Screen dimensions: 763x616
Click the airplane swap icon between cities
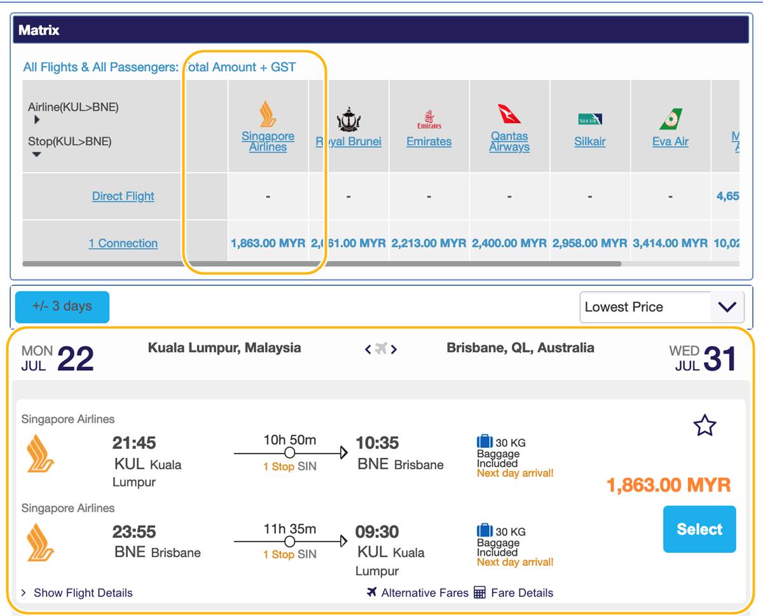pyautogui.click(x=381, y=348)
